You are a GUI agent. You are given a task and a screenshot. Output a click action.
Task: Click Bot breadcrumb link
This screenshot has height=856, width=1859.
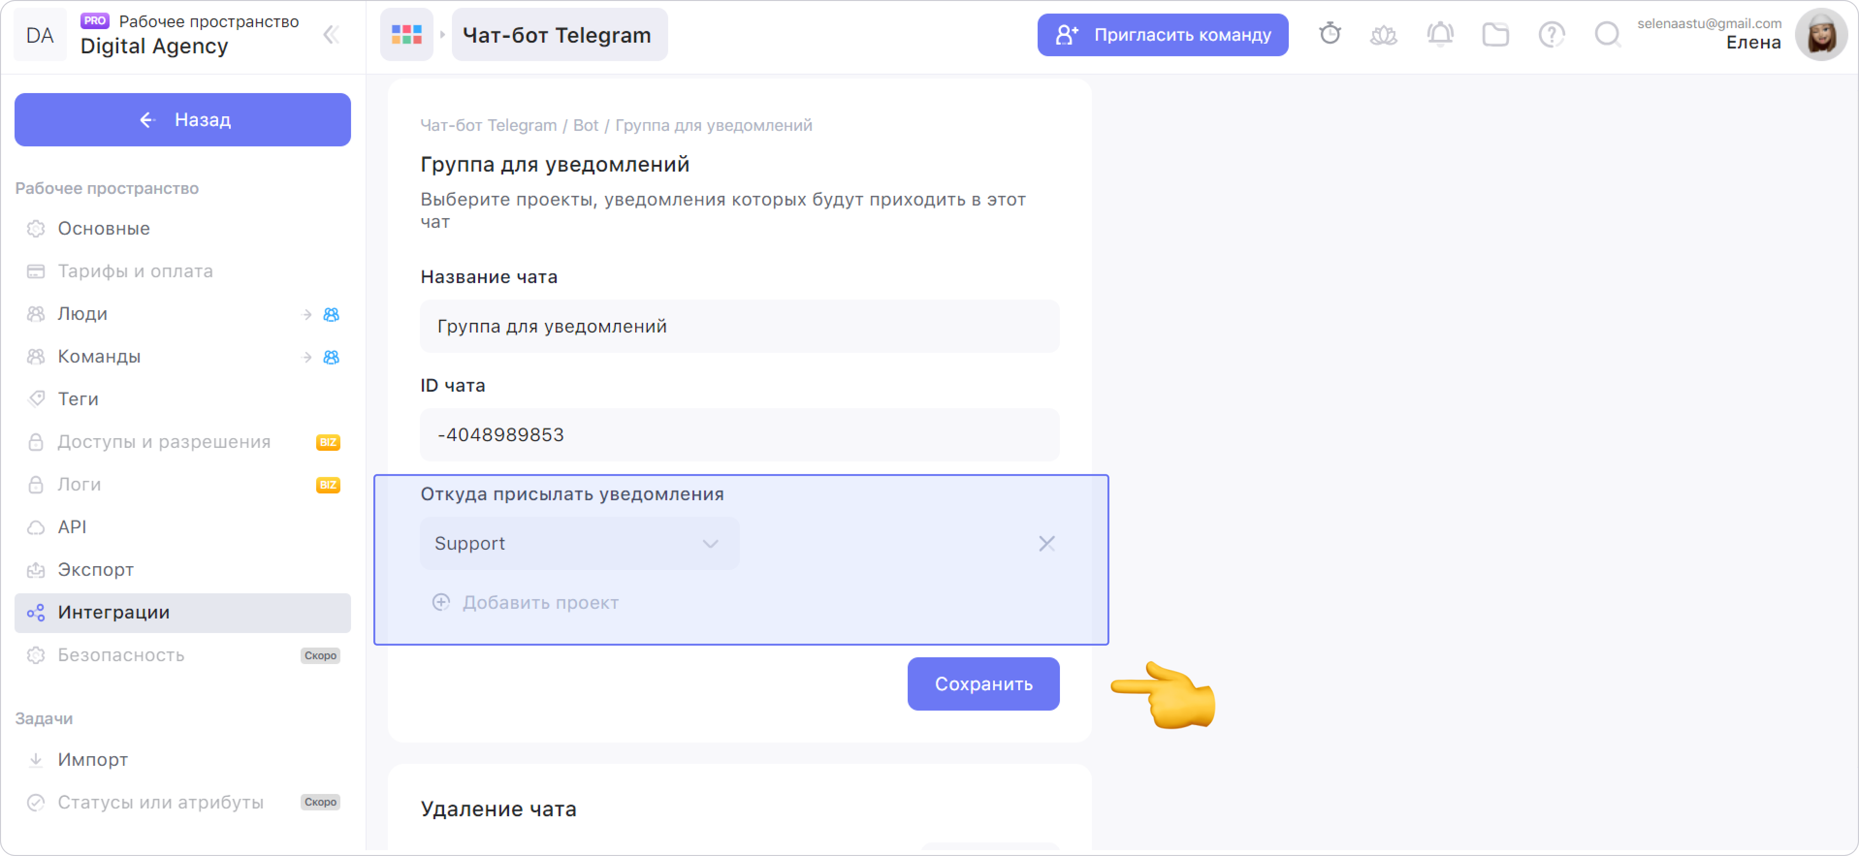point(585,126)
